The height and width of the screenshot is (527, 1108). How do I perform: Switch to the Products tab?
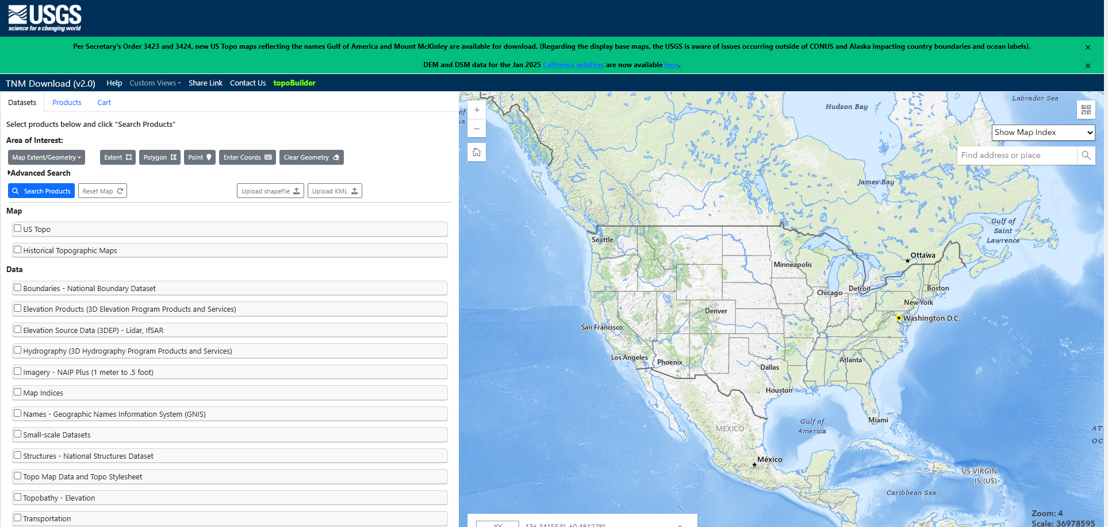click(67, 103)
